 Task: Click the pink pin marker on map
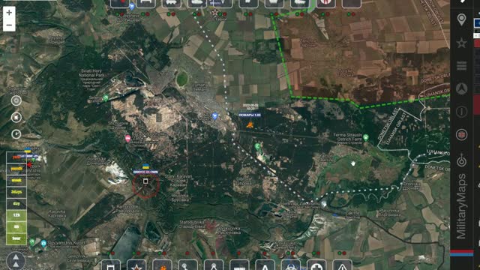(128, 139)
